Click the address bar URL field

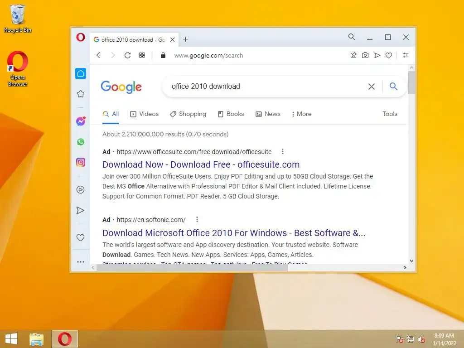208,56
